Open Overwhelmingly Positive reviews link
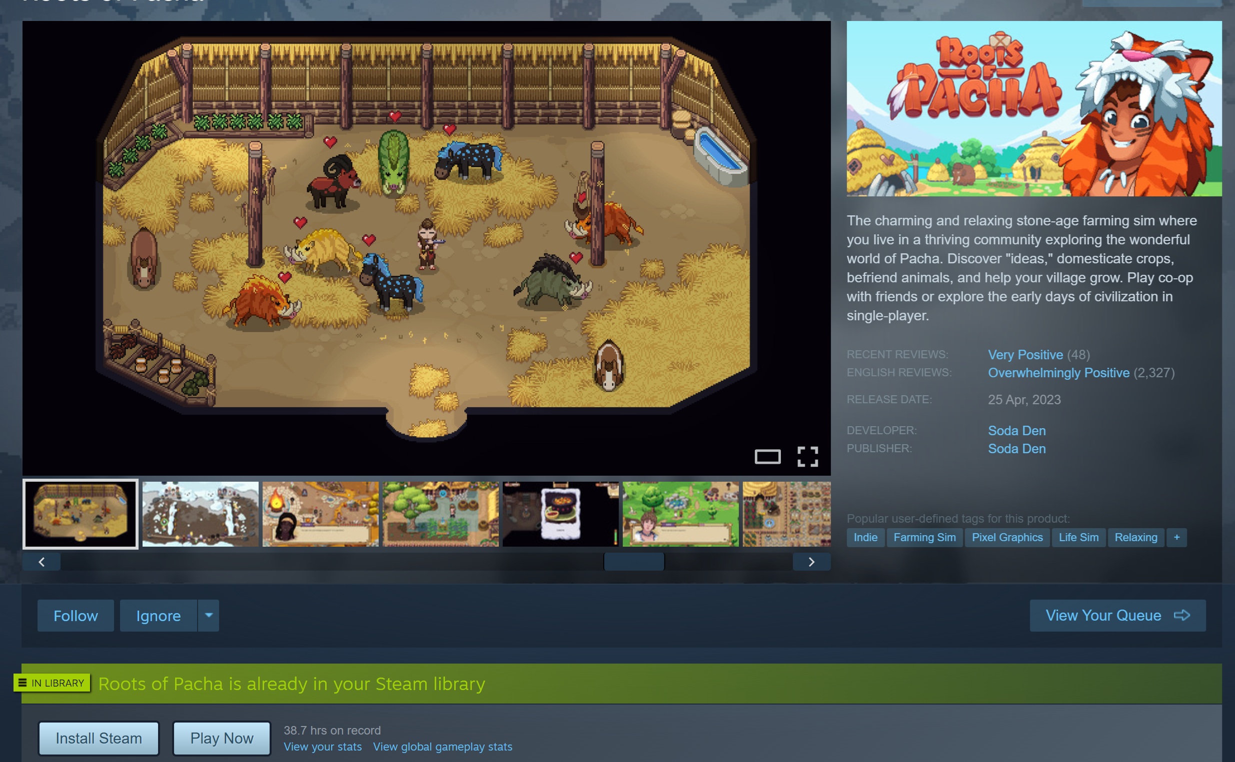 [1058, 373]
